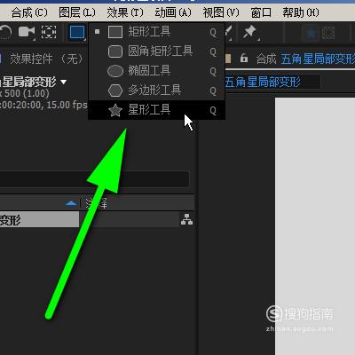355x355 pixels.
Task: Open the 帮助(H) menu
Action: pyautogui.click(x=301, y=12)
